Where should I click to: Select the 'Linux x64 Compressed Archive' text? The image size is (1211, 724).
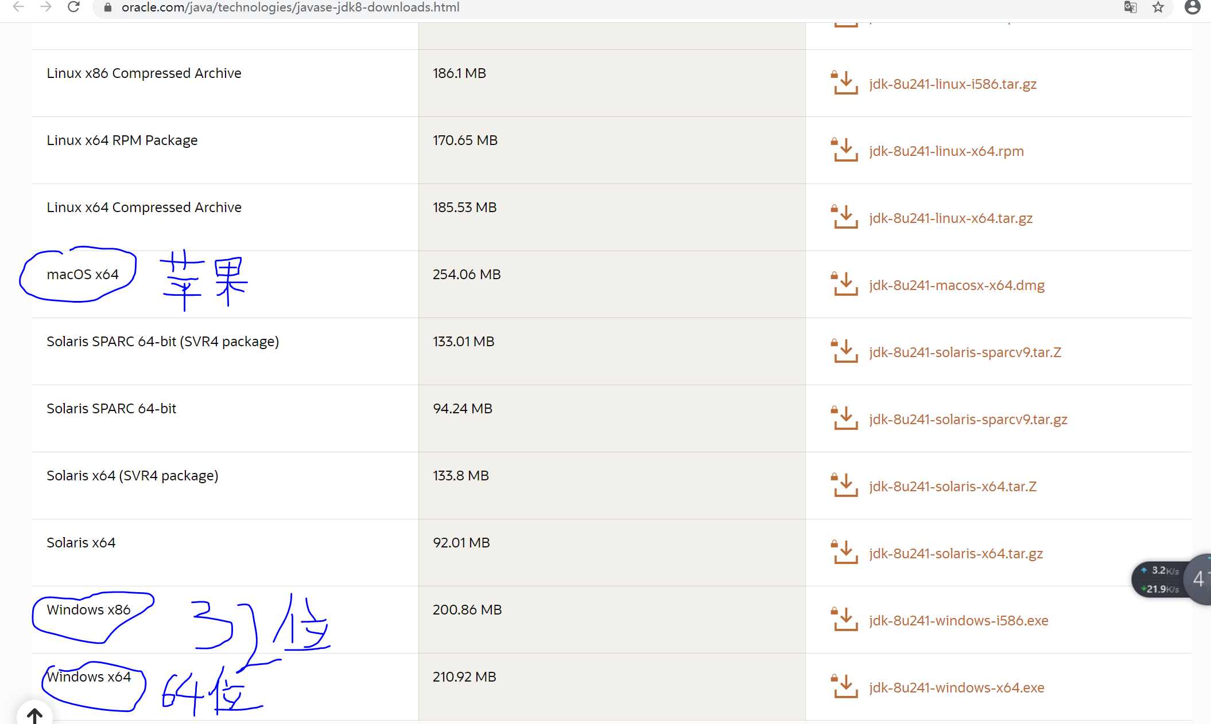coord(144,208)
